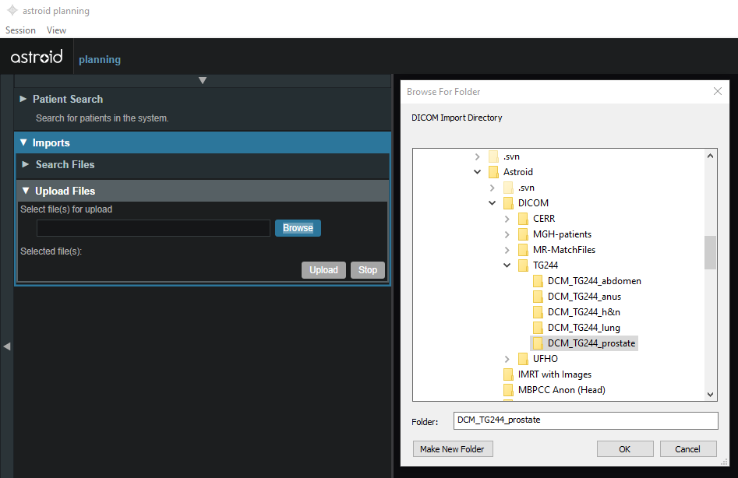This screenshot has width=738, height=478.
Task: Select the DCM_TG244_abdomen folder icon
Action: pos(538,281)
